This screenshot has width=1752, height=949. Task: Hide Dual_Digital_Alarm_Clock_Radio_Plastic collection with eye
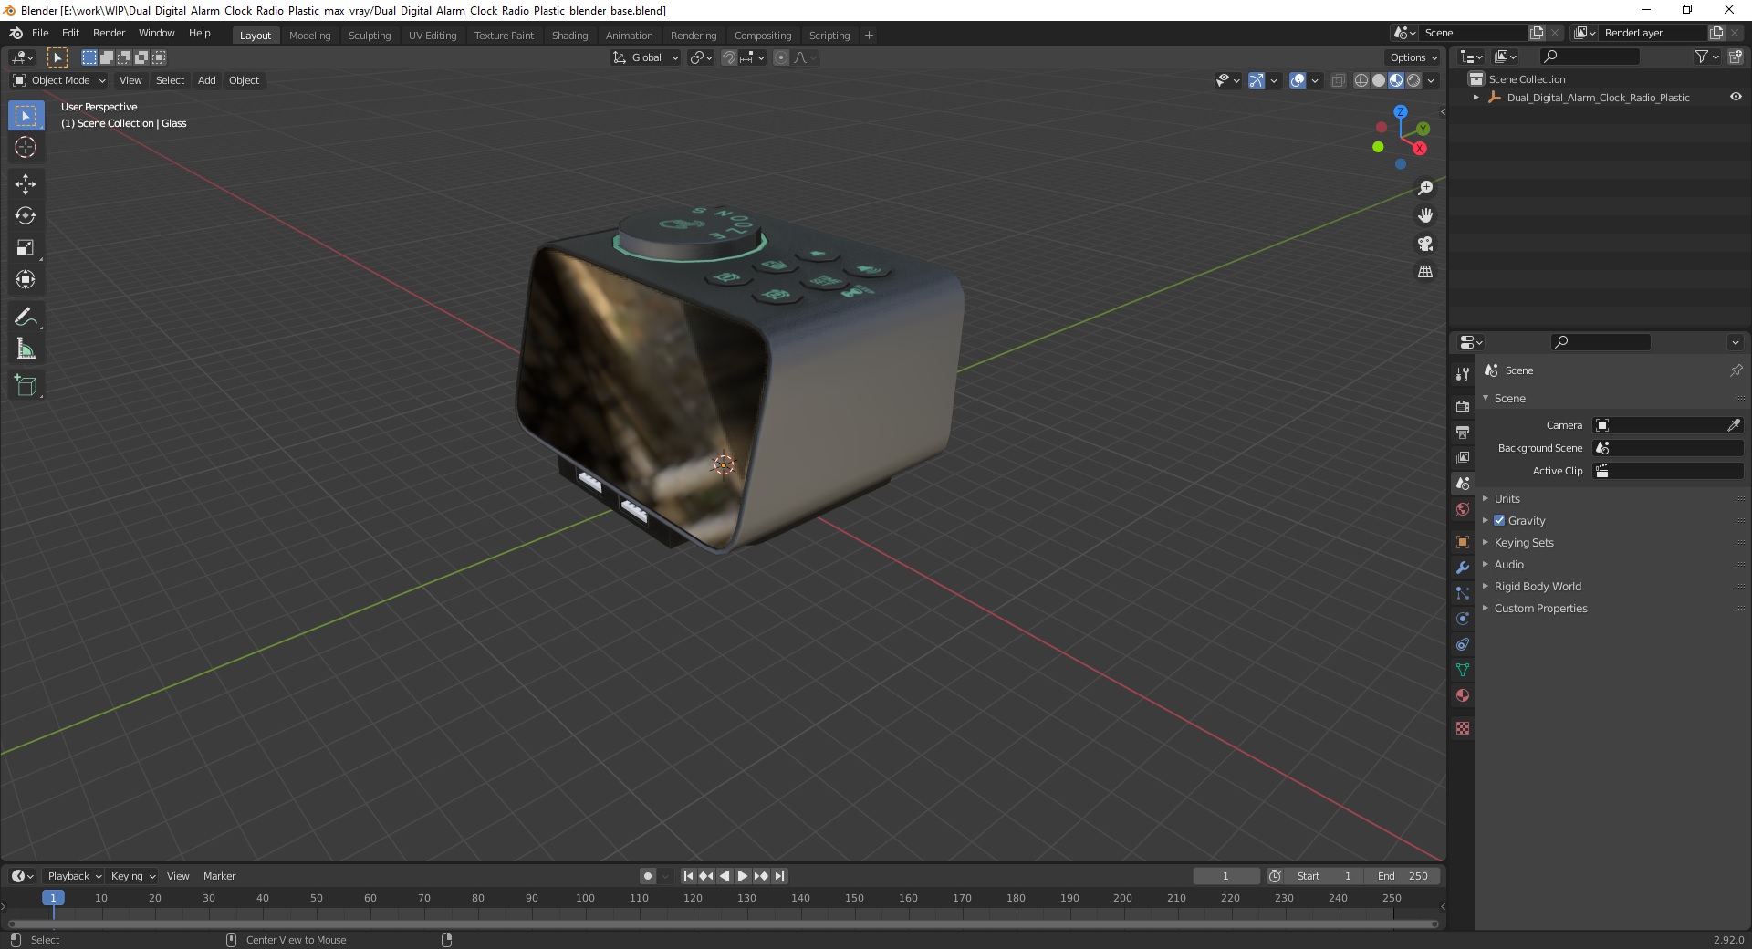(1736, 97)
